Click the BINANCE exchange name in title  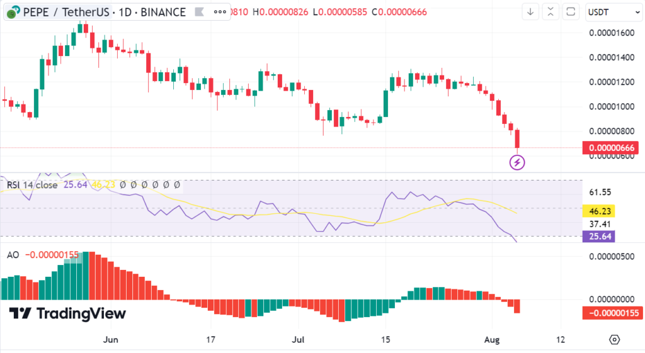(x=163, y=13)
